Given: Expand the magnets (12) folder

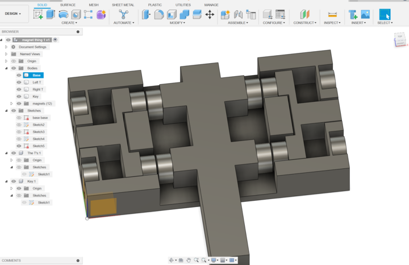Looking at the screenshot, I should point(11,103).
